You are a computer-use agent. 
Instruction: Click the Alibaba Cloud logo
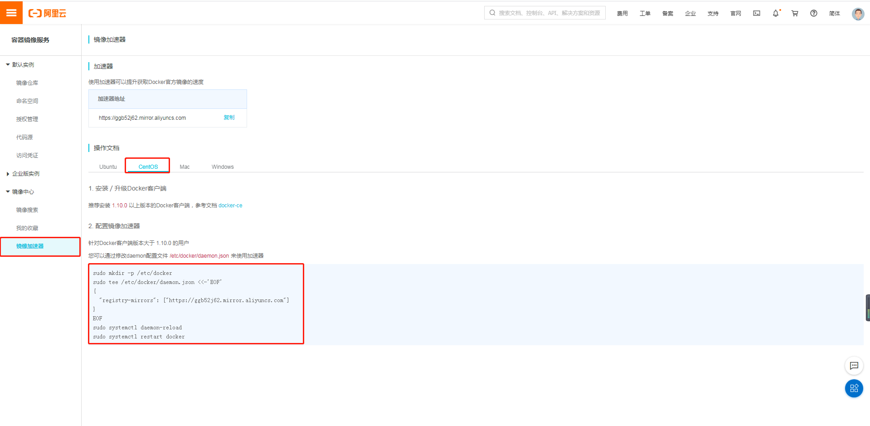tap(47, 13)
